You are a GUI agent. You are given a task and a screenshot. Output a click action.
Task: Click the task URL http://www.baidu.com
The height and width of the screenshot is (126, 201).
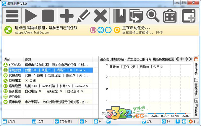pyautogui.click(x=32, y=32)
